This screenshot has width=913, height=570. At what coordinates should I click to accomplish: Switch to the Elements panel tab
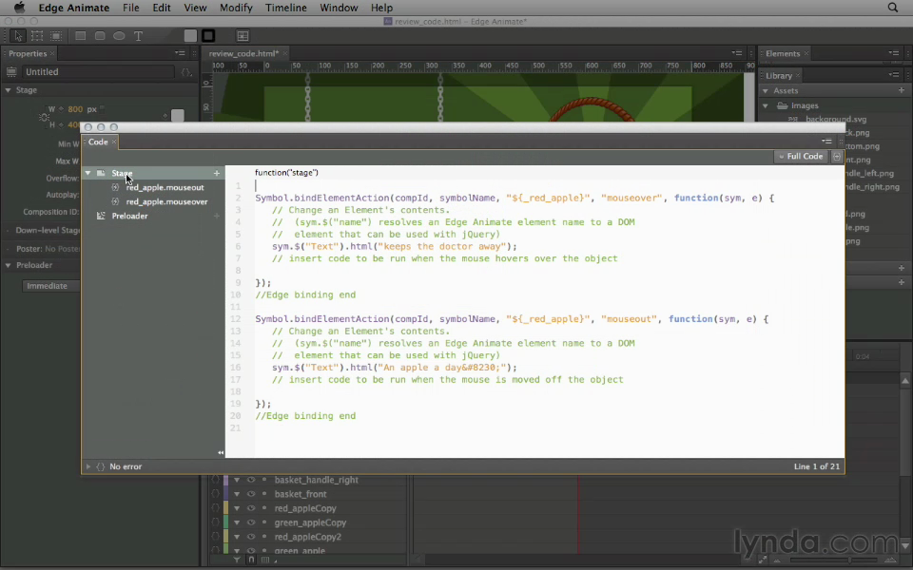click(x=783, y=53)
